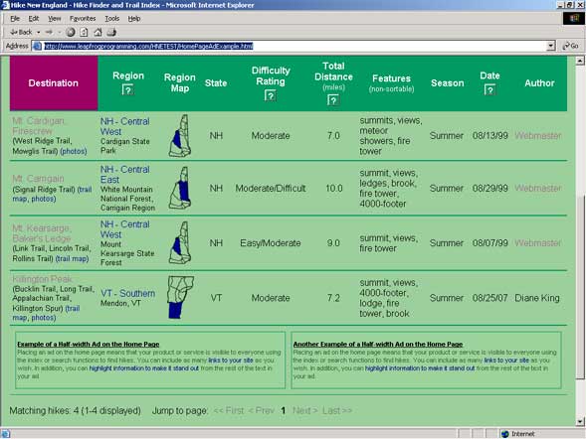This screenshot has width=586, height=439.
Task: Click the Stop toolbar icon
Action: tap(71, 33)
